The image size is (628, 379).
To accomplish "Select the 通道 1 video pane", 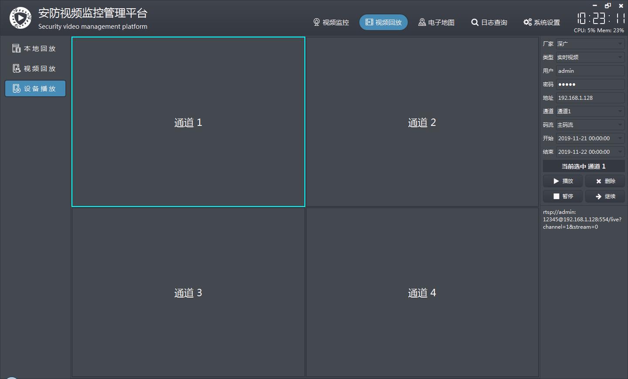I will 188,122.
